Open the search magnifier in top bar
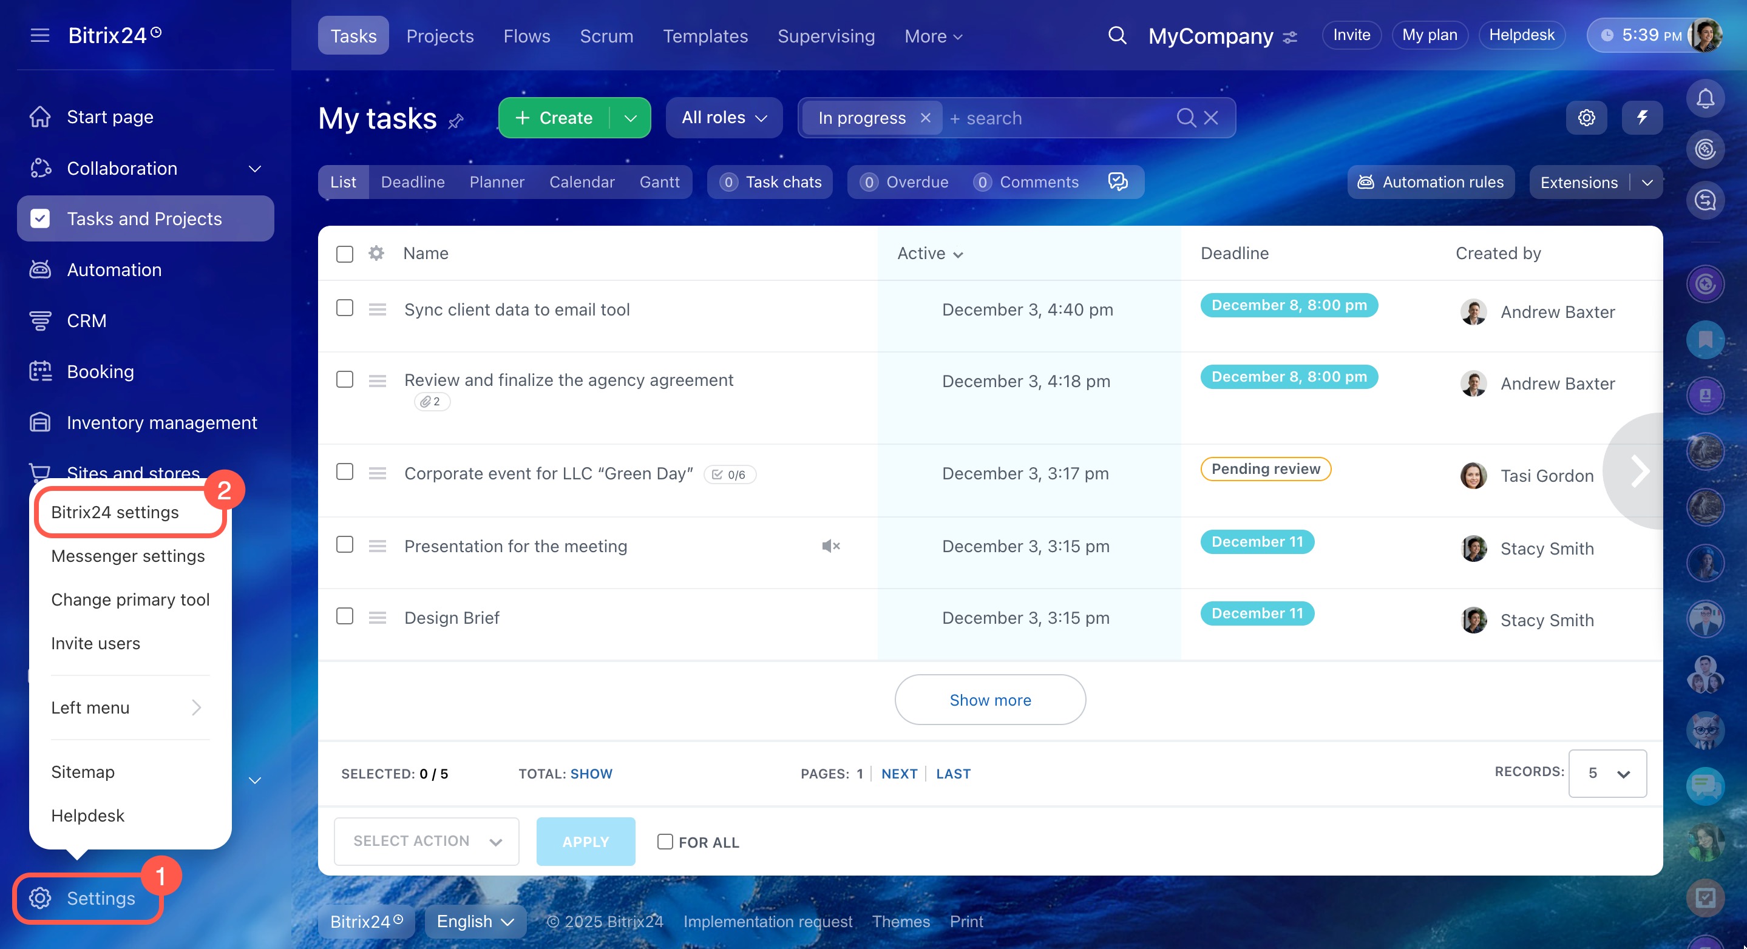The height and width of the screenshot is (949, 1747). [1117, 35]
